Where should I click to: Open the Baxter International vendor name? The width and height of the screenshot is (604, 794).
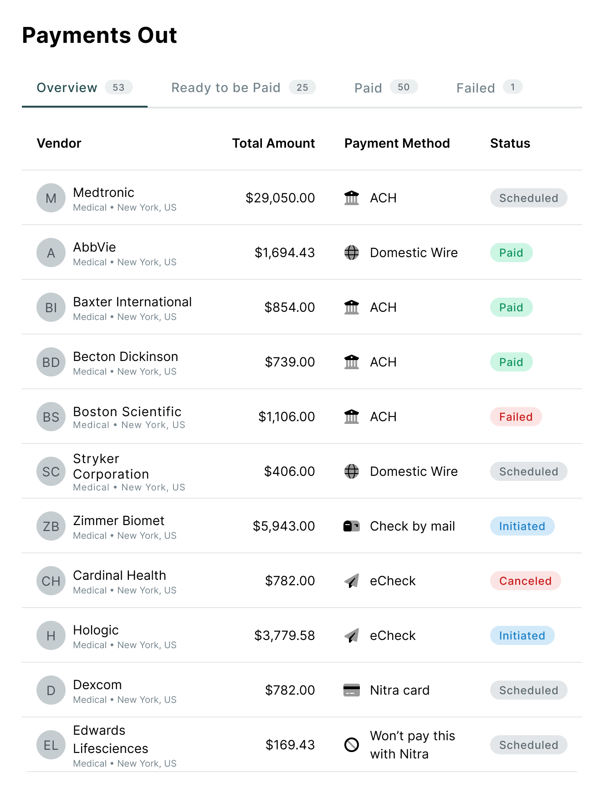click(133, 302)
